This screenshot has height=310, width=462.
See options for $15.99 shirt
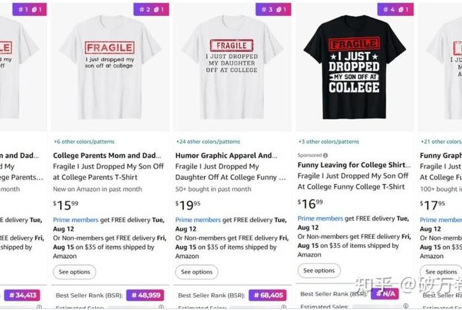[x=75, y=272]
